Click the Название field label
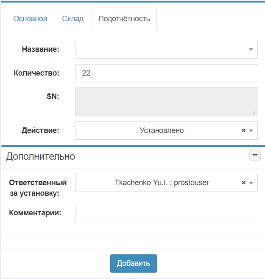The width and height of the screenshot is (265, 279). [40, 49]
